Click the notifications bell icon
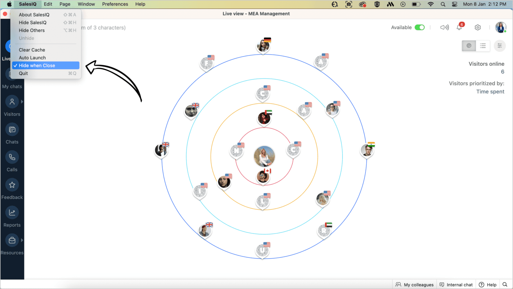 coord(459,27)
